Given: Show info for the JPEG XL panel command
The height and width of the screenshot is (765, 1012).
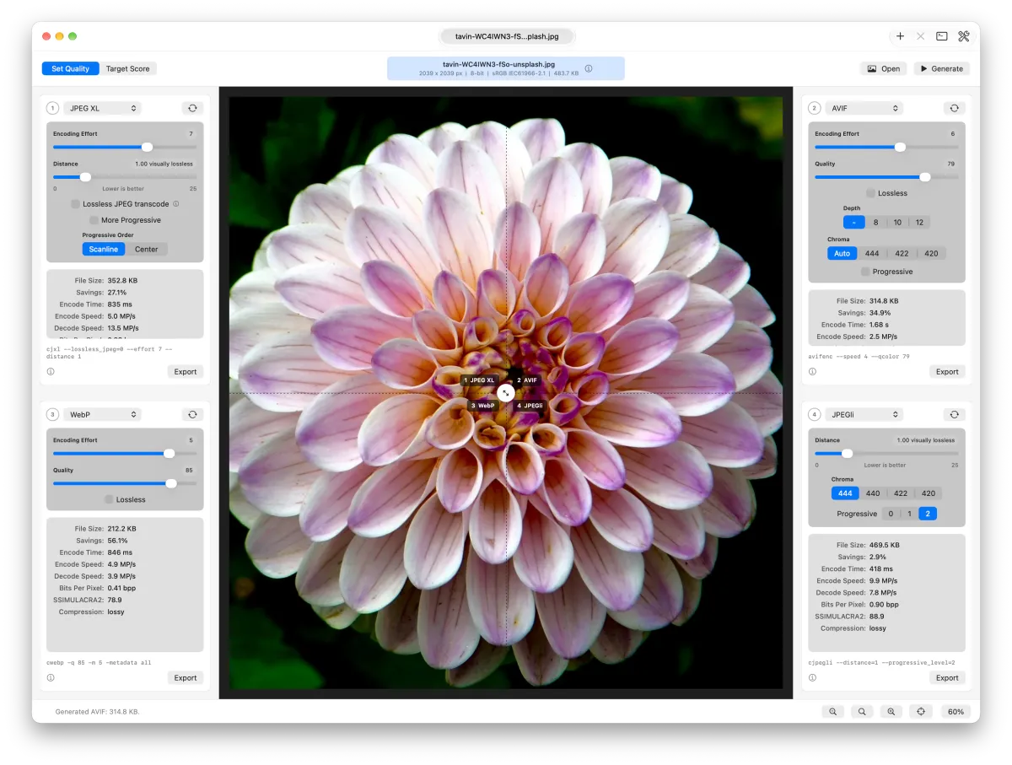Looking at the screenshot, I should click(51, 371).
